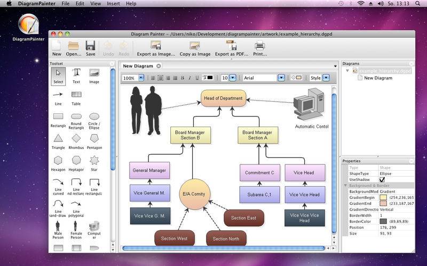Click Copy as Image toolbar button
Screen dimensions: 427x266
195,48
